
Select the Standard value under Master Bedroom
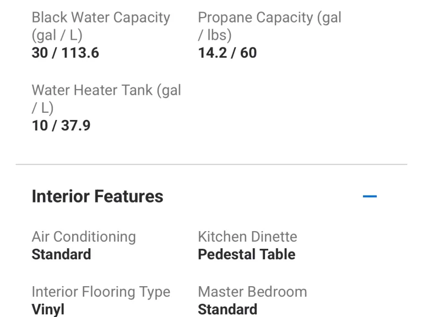click(x=227, y=309)
